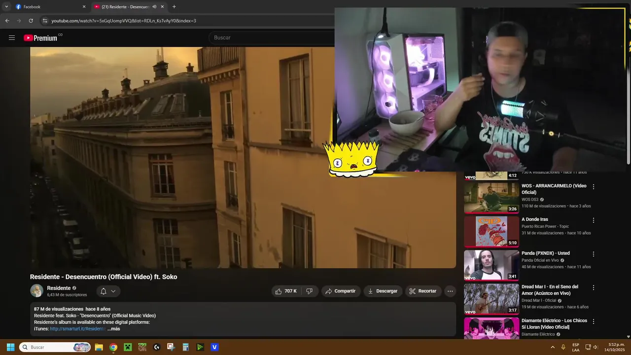Open green play-arrow app in taskbar
This screenshot has width=631, height=355.
tap(200, 347)
